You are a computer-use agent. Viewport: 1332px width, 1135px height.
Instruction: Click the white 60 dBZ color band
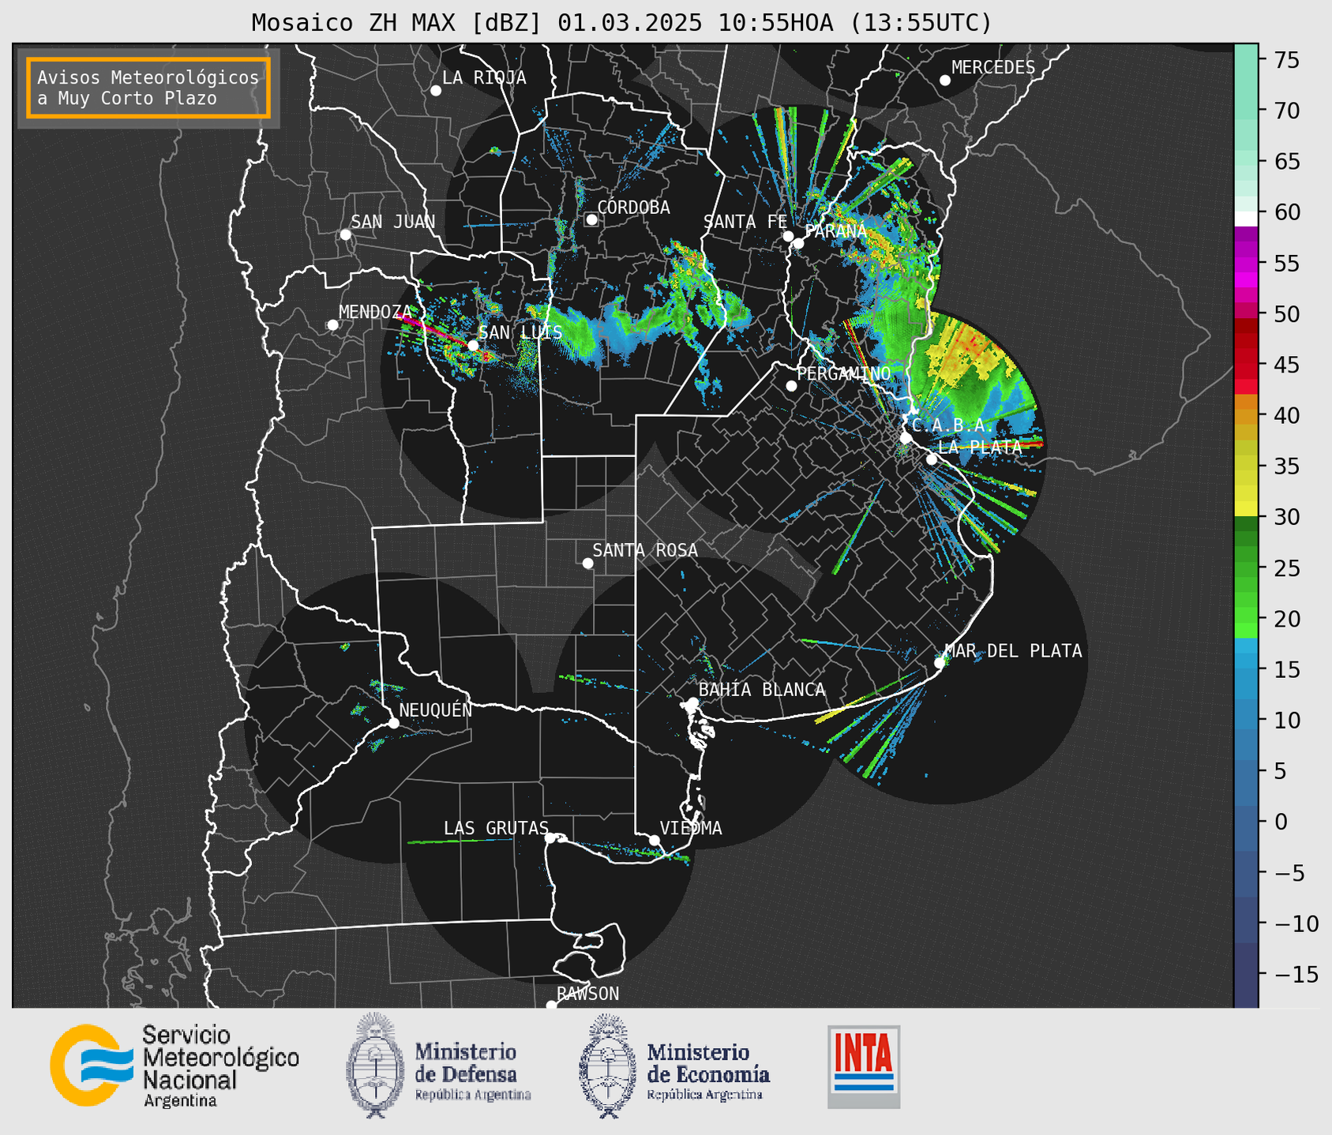pyautogui.click(x=1246, y=219)
